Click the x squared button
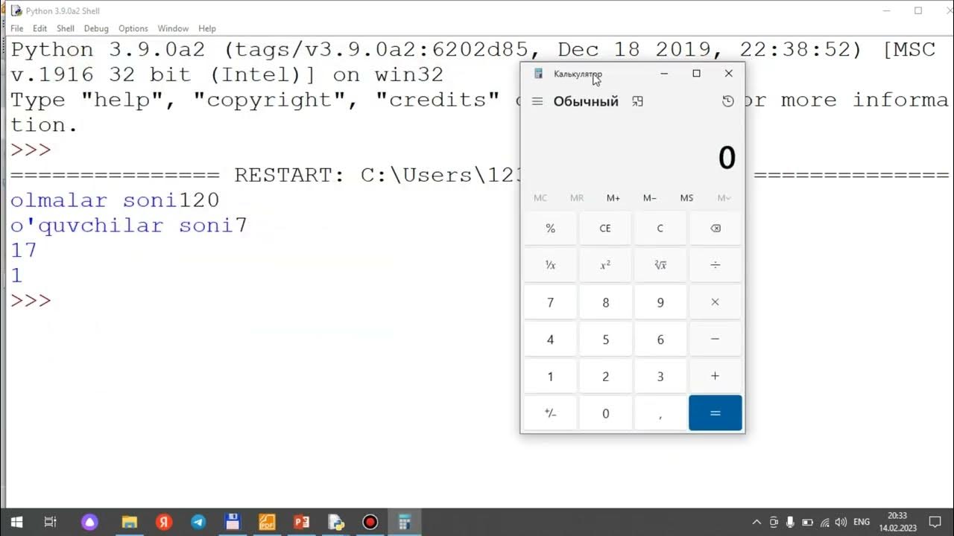This screenshot has width=954, height=536. coord(605,265)
